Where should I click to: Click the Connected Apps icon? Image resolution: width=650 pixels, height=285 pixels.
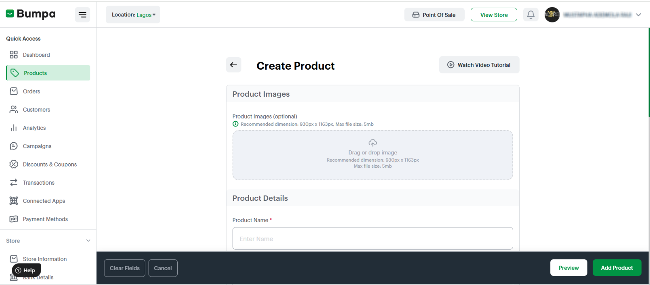coord(14,201)
